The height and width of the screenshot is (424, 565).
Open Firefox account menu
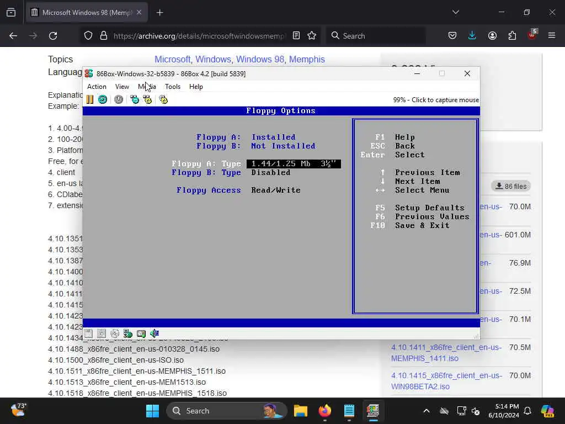[x=492, y=35]
